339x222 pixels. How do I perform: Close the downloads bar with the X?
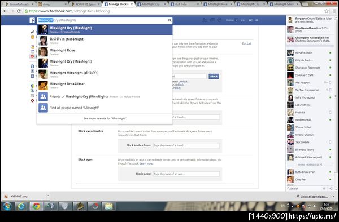(x=333, y=196)
